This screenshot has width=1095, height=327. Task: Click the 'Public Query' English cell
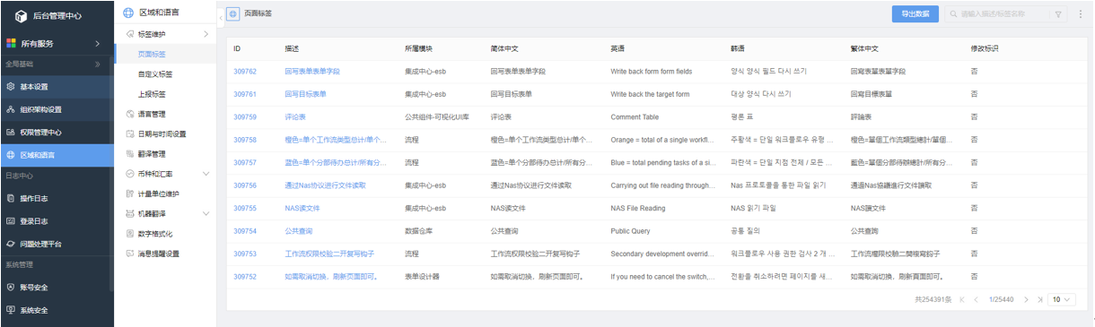point(630,230)
